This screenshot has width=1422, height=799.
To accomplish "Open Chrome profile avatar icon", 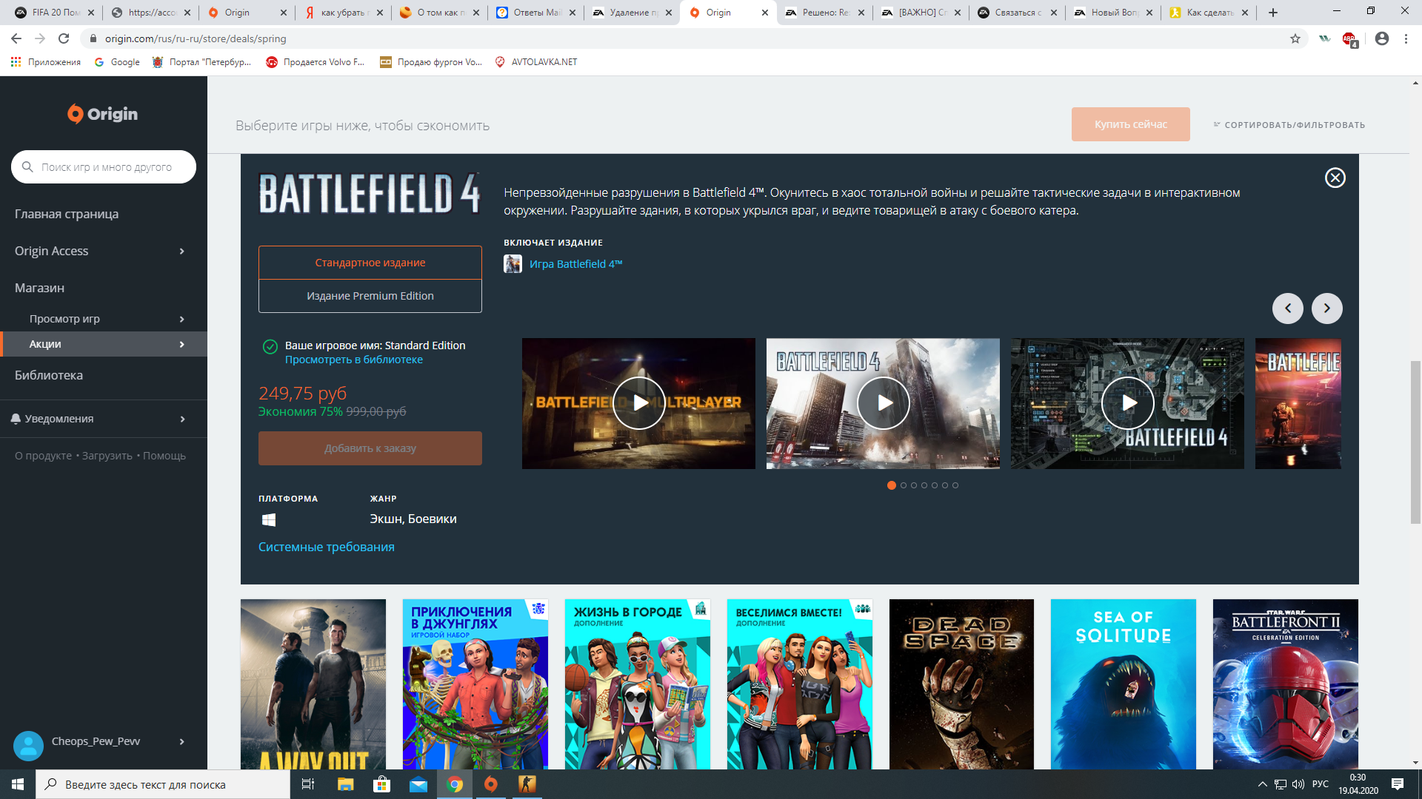I will tap(1381, 38).
